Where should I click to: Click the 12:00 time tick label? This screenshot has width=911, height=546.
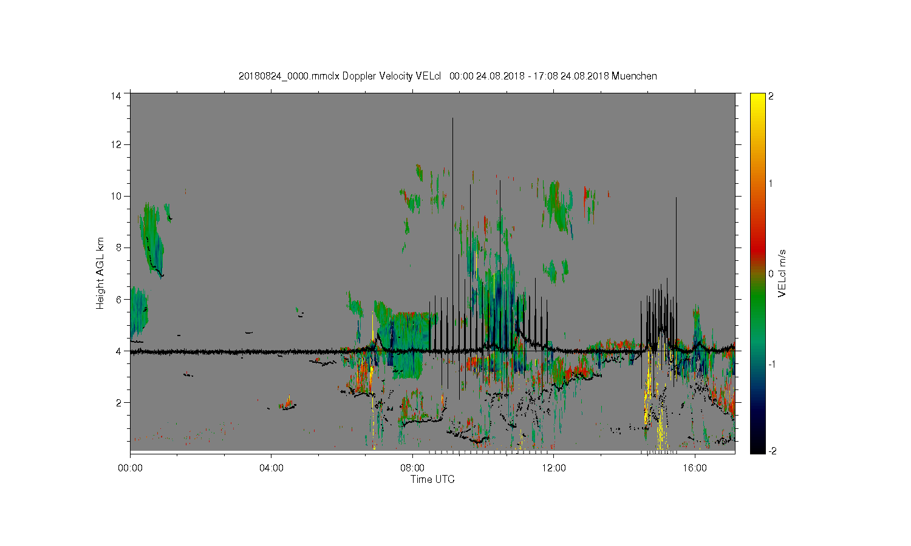[x=554, y=468]
